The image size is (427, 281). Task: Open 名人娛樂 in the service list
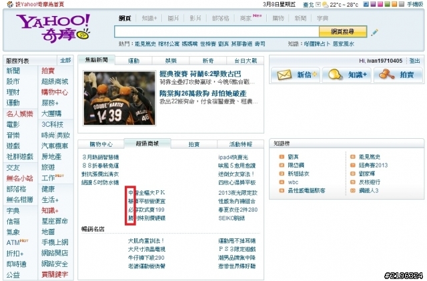(x=19, y=114)
